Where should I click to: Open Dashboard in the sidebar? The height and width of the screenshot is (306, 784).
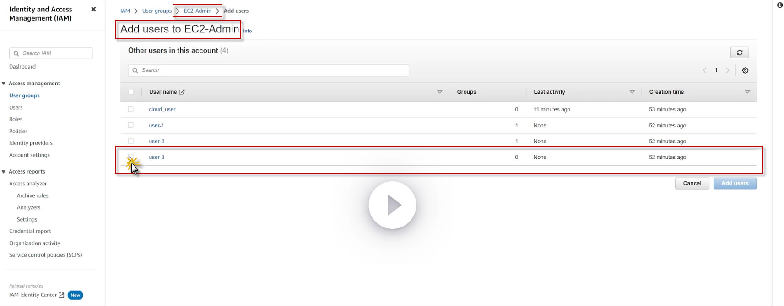(22, 67)
